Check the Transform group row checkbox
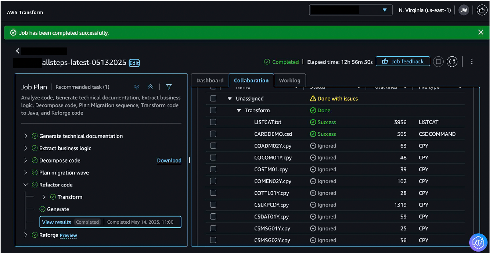The height and width of the screenshot is (254, 490). click(x=213, y=110)
